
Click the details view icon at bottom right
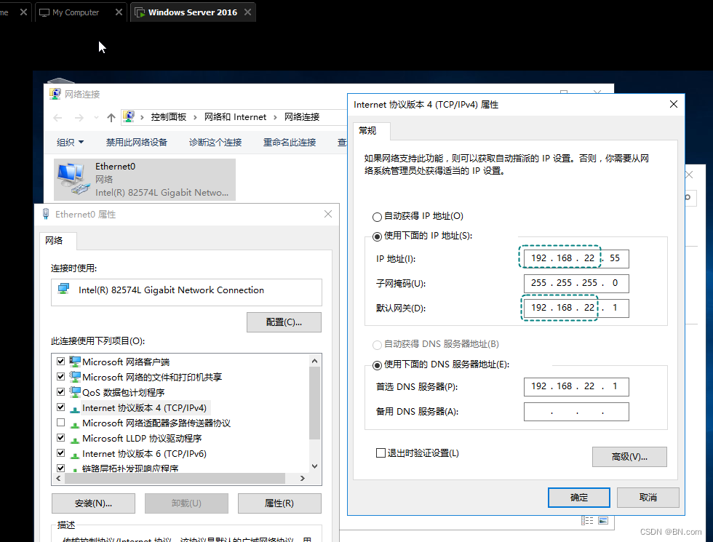587,521
